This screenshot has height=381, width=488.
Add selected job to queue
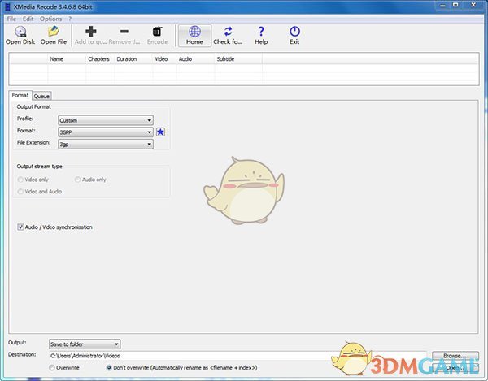click(90, 36)
